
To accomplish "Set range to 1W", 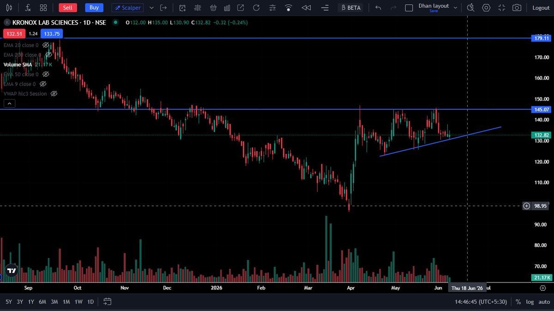I will 78,302.
